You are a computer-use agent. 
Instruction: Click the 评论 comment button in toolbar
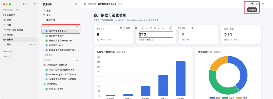182,28
